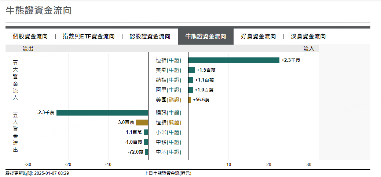Select the 納指(牛證) label
This screenshot has width=381, height=177.
coord(168,80)
